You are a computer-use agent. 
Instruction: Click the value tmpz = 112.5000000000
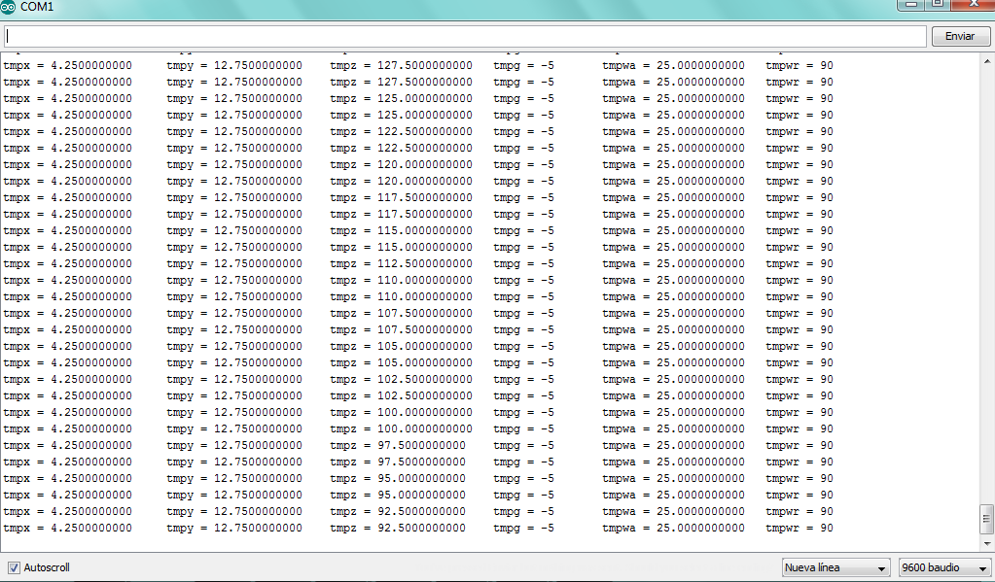(401, 263)
